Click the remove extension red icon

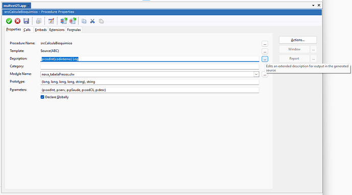73,21
